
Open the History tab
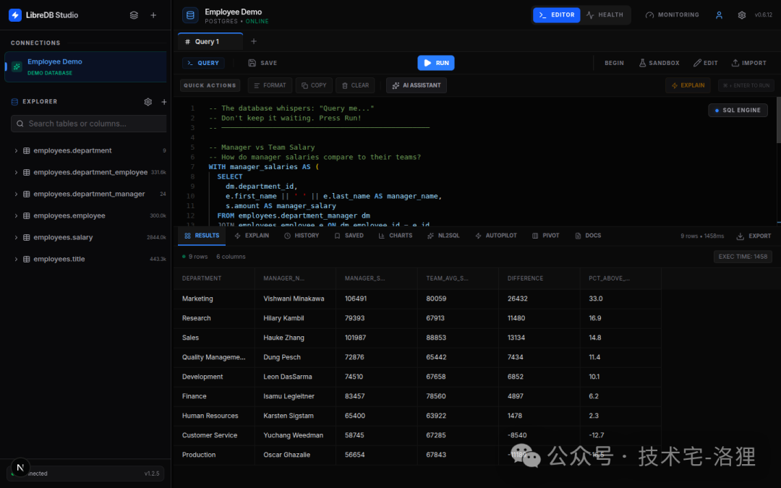(302, 236)
